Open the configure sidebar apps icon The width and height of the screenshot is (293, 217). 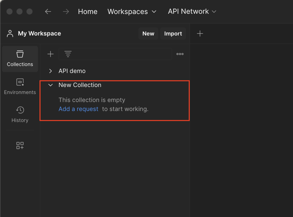(x=20, y=145)
